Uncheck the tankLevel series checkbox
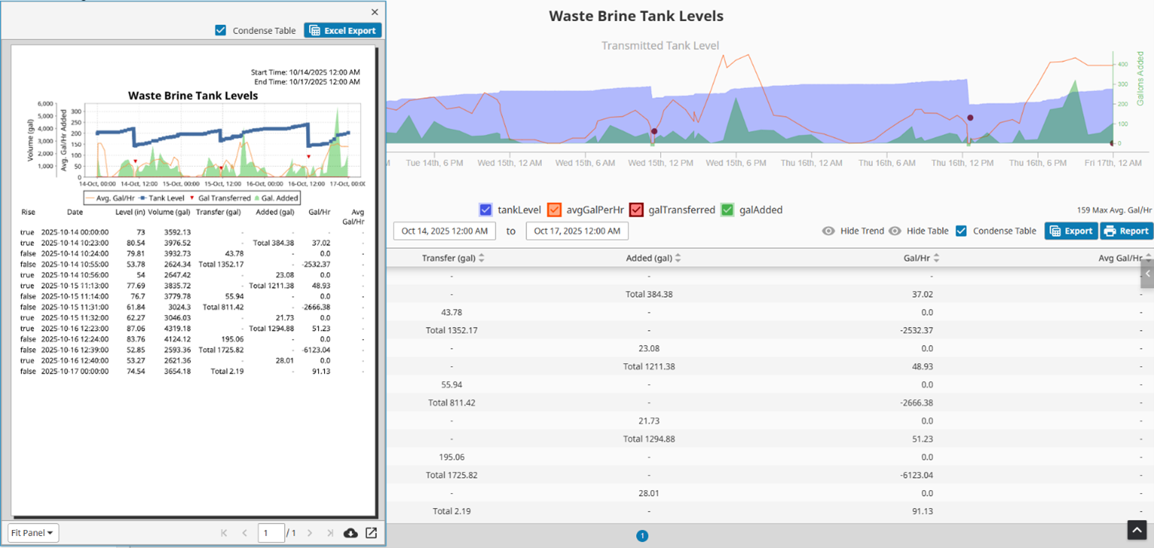The height and width of the screenshot is (548, 1154). (486, 210)
